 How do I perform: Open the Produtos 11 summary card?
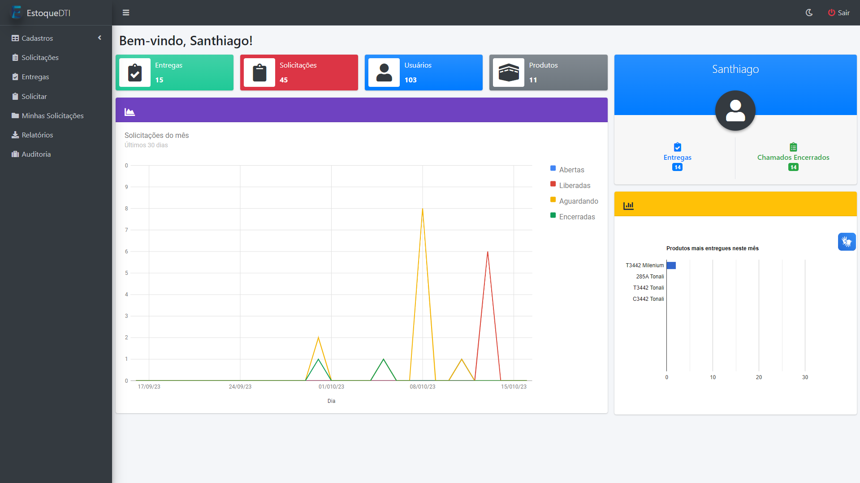(x=548, y=73)
